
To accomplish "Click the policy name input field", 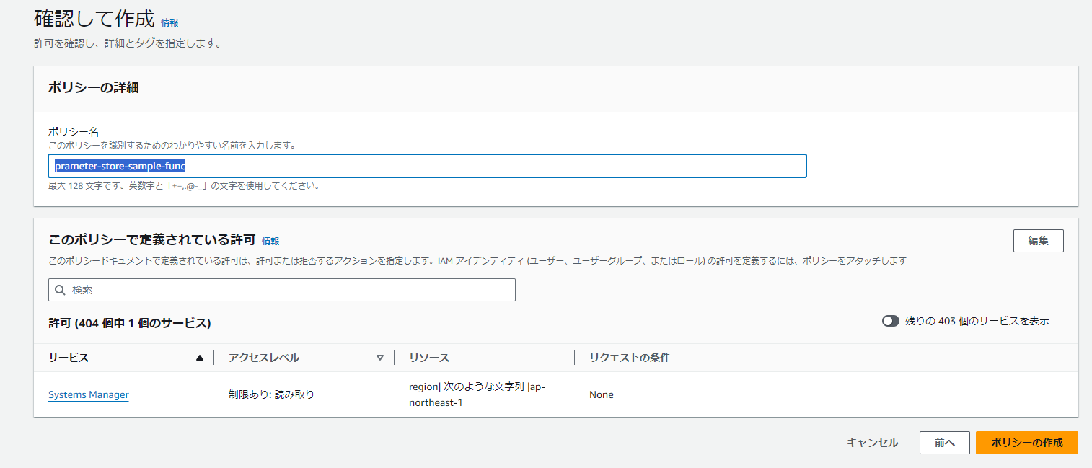I will [427, 166].
